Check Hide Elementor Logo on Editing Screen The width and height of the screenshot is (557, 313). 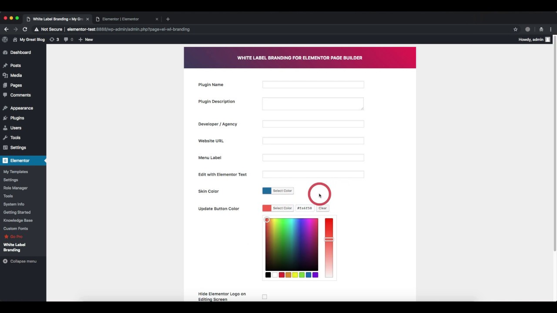click(x=265, y=296)
